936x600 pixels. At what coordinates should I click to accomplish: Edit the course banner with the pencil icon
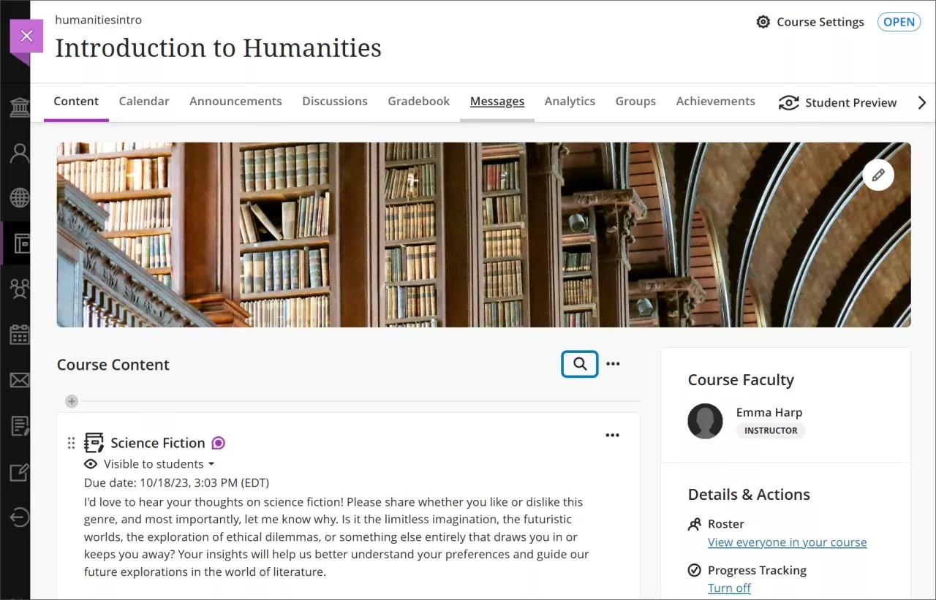tap(878, 175)
